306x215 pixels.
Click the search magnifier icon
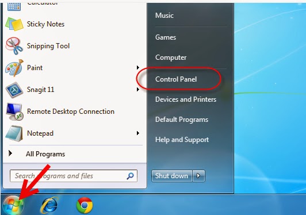130,176
